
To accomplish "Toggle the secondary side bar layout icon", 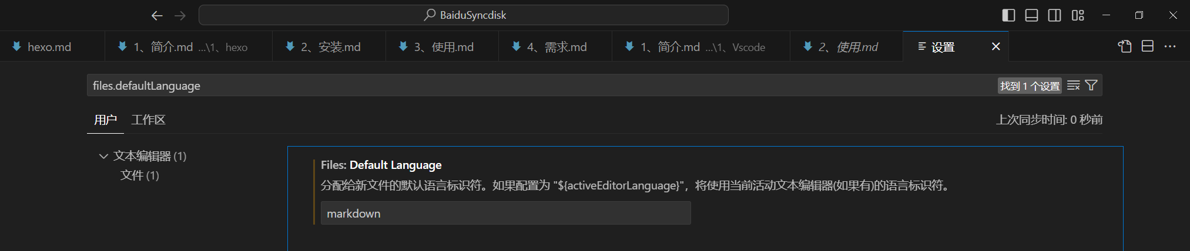I will point(1055,15).
